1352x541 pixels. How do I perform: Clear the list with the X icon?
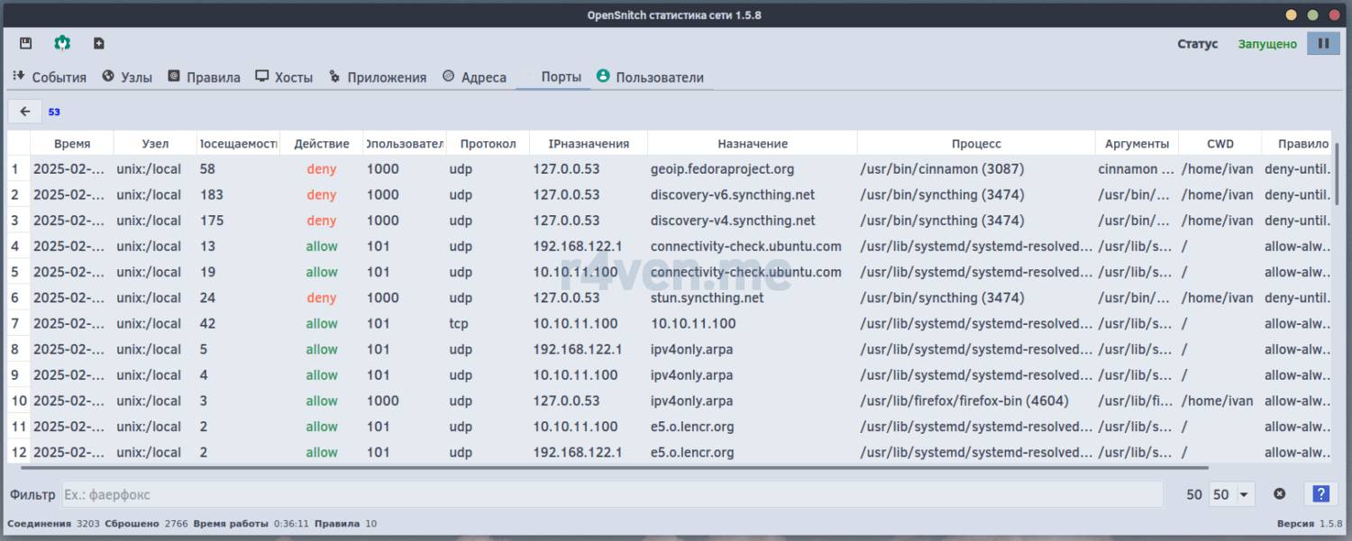[x=1279, y=494]
